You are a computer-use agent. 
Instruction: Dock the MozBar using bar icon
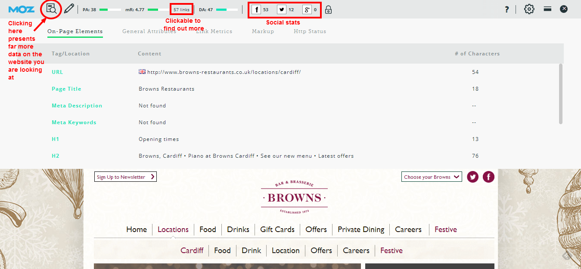click(547, 9)
